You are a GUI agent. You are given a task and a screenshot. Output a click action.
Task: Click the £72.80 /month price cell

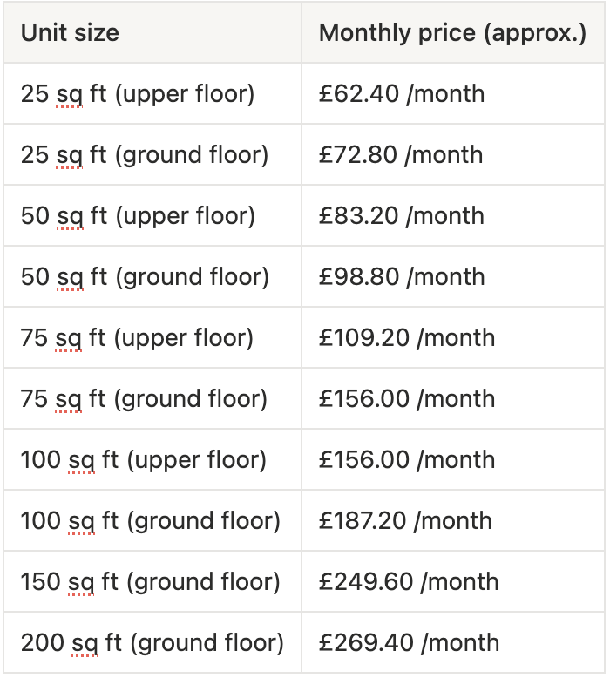(x=453, y=154)
